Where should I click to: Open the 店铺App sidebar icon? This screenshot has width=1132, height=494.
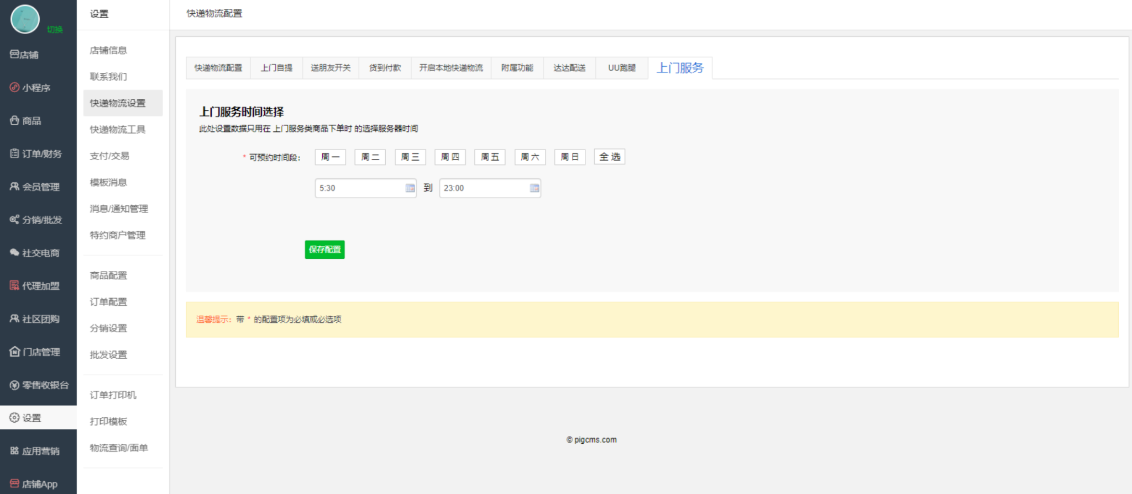[14, 484]
